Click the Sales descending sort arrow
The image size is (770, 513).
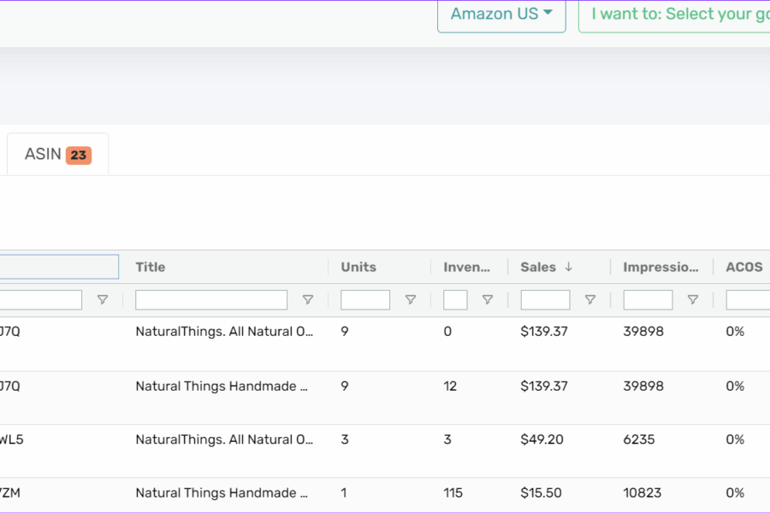click(x=569, y=267)
